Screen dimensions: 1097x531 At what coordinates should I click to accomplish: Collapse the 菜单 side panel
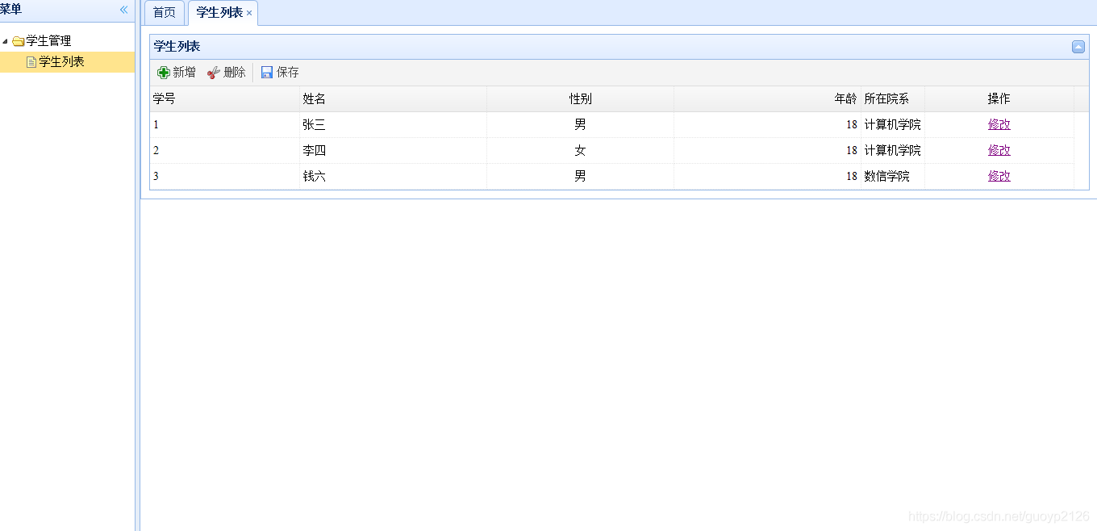[x=123, y=10]
